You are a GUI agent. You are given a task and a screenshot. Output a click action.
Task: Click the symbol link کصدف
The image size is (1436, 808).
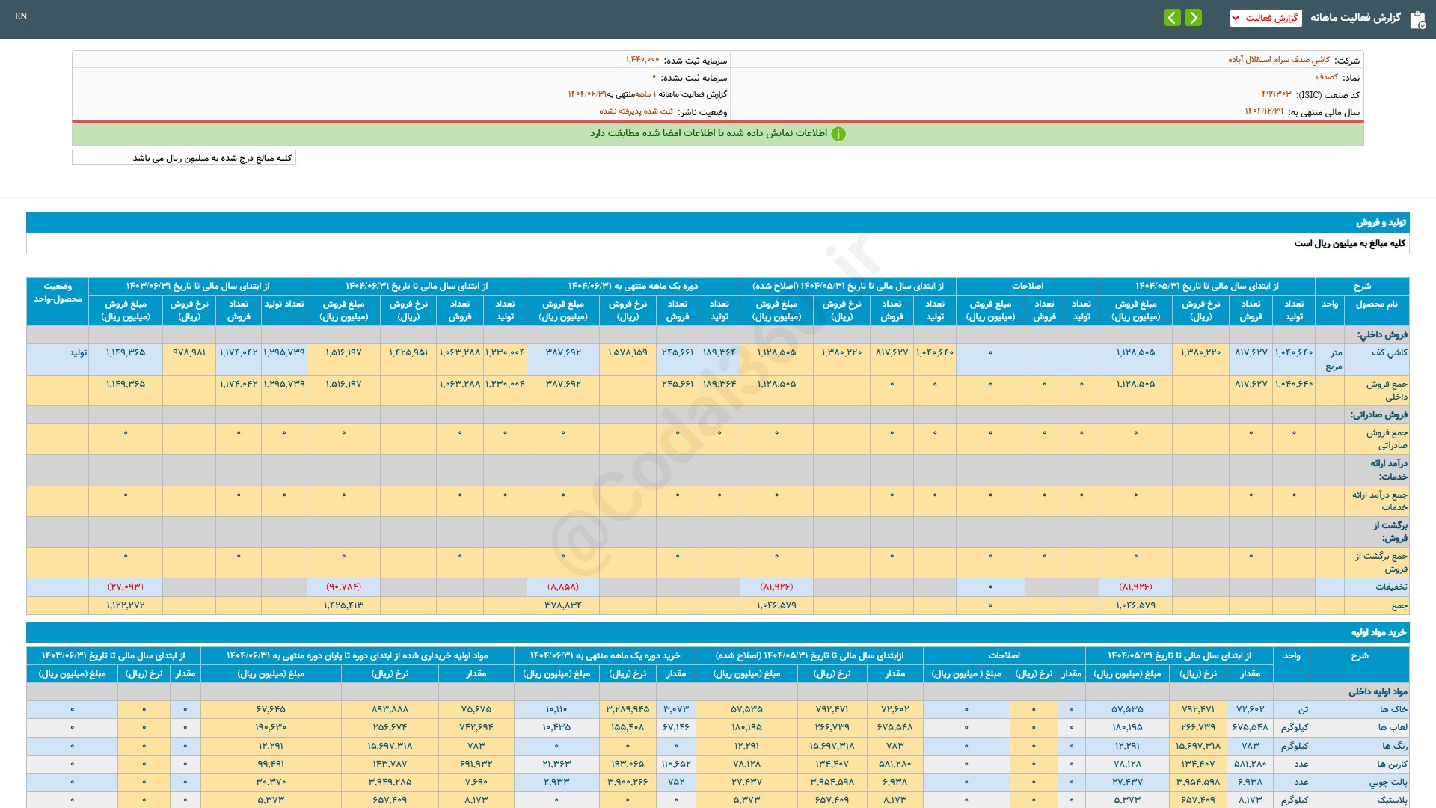pyautogui.click(x=1327, y=77)
